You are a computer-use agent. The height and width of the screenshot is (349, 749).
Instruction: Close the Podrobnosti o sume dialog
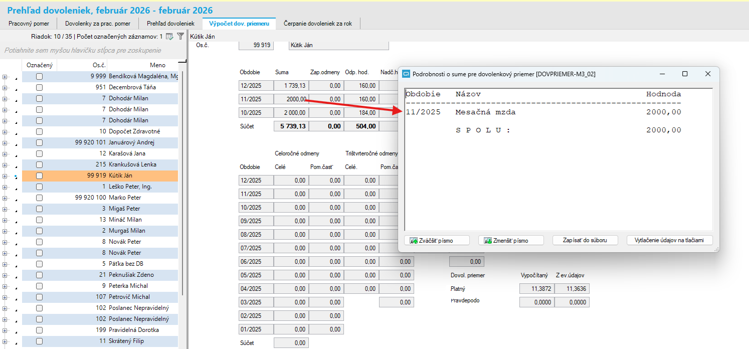(708, 74)
